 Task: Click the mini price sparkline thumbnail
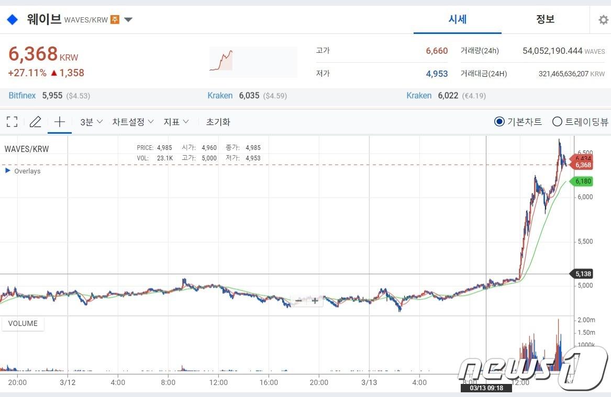click(x=253, y=62)
